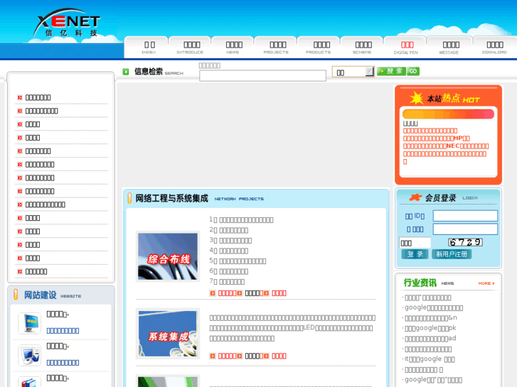Open the PRODUCTS navigation tab
Screen dimensions: 517x387
click(x=319, y=48)
